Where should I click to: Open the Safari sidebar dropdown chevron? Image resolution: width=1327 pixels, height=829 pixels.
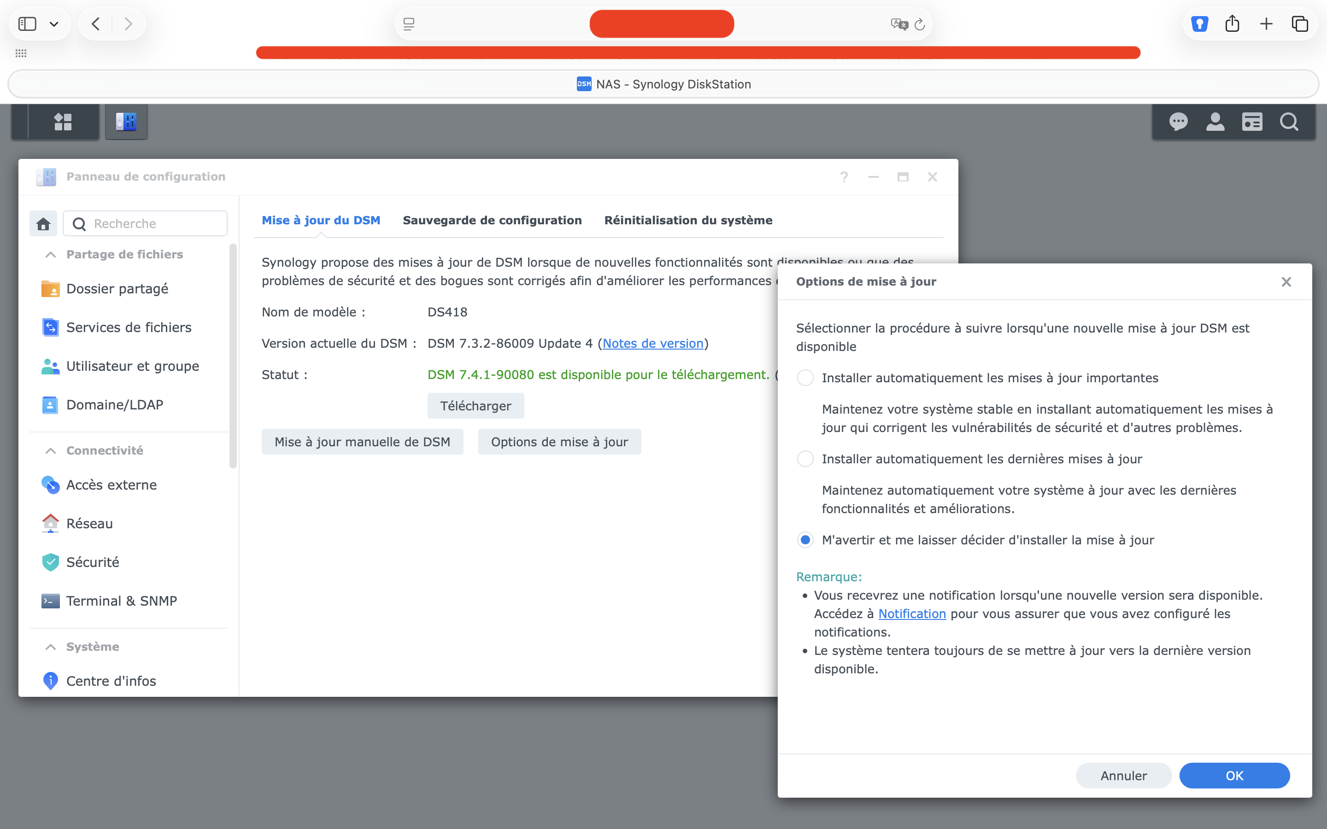[54, 24]
